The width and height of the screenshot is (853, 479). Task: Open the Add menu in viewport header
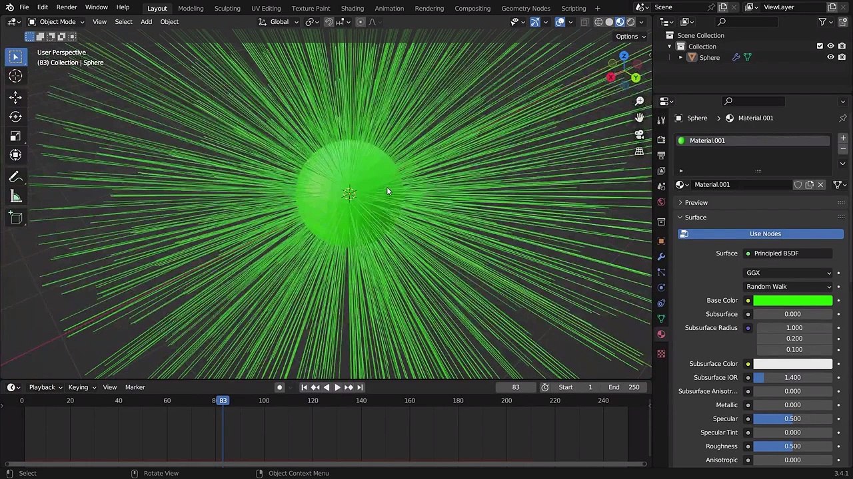(146, 22)
